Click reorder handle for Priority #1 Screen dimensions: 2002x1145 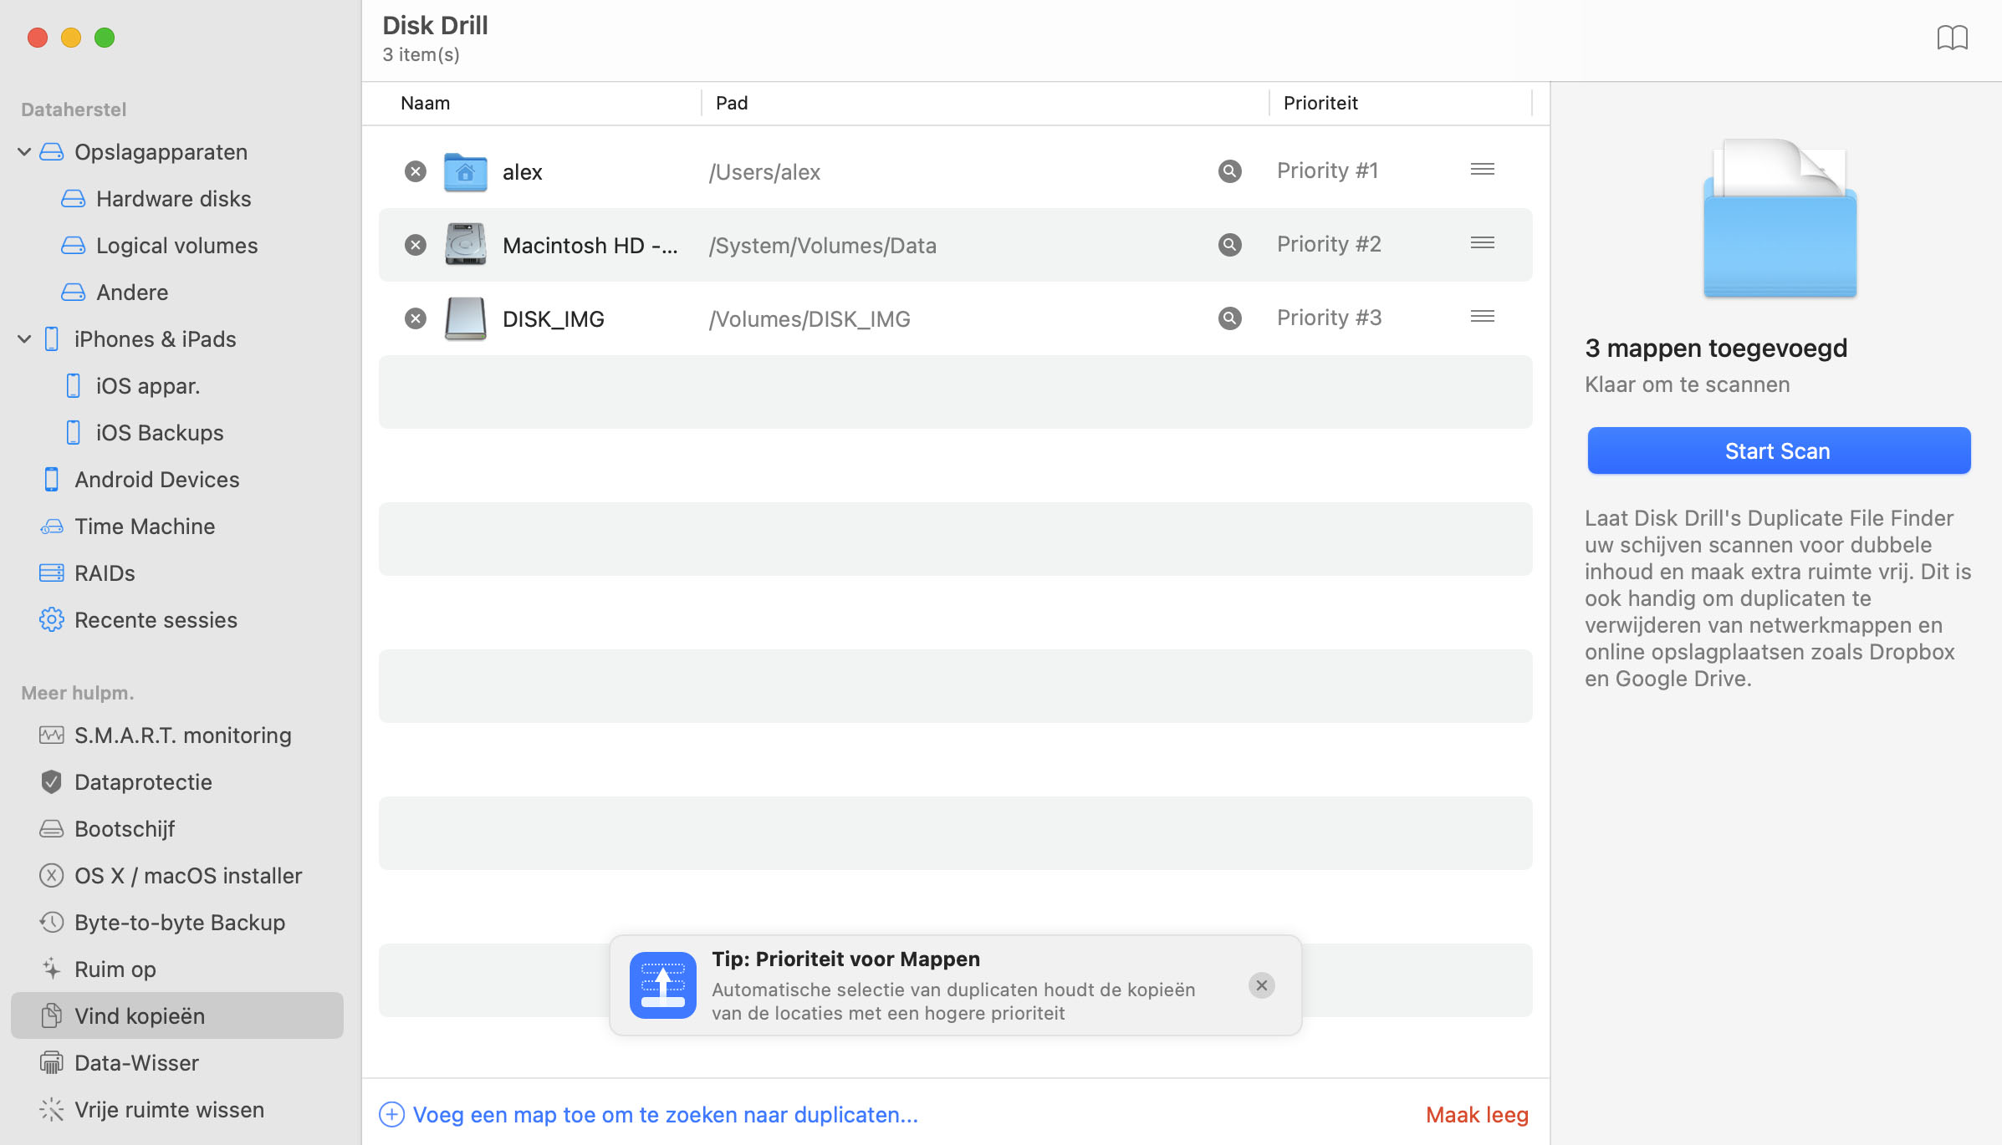(x=1483, y=170)
